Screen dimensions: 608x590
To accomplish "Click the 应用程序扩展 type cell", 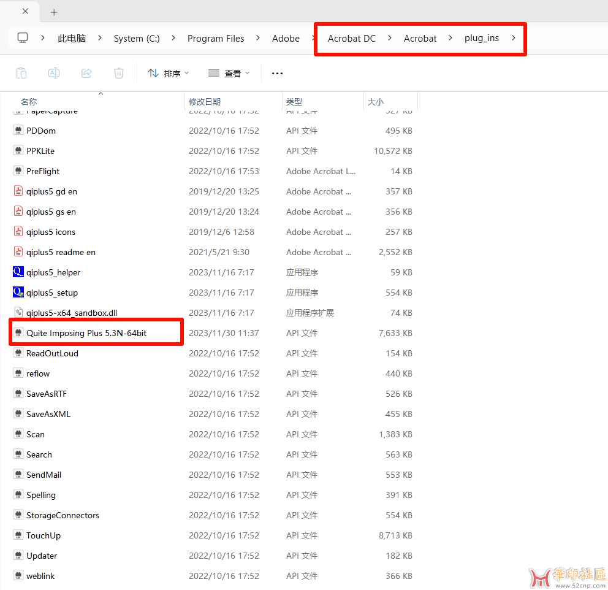I will click(310, 313).
